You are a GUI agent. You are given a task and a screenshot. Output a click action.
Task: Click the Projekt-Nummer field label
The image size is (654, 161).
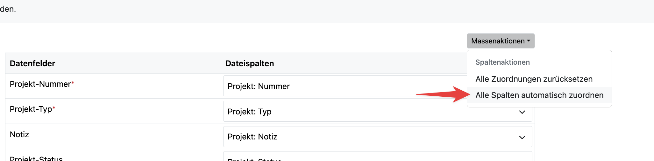(x=40, y=84)
